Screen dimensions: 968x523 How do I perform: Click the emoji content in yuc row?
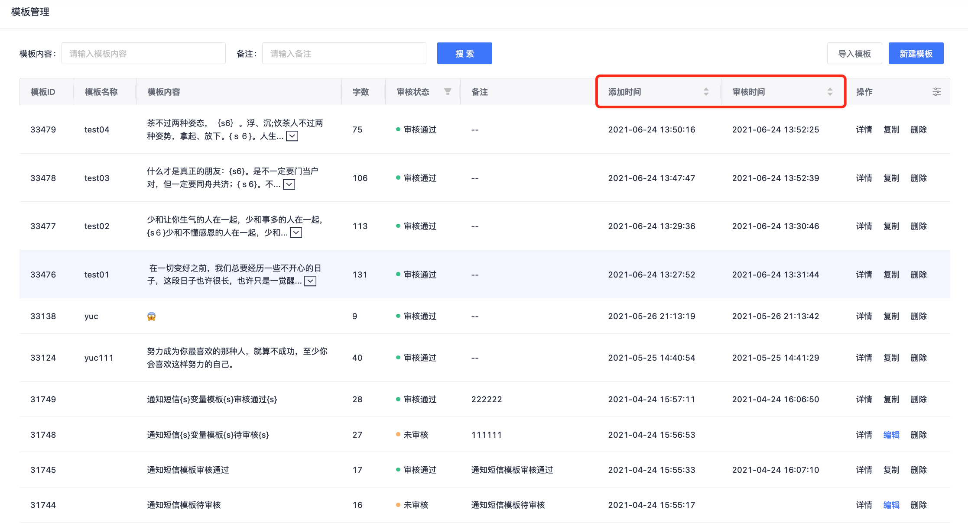tap(151, 316)
